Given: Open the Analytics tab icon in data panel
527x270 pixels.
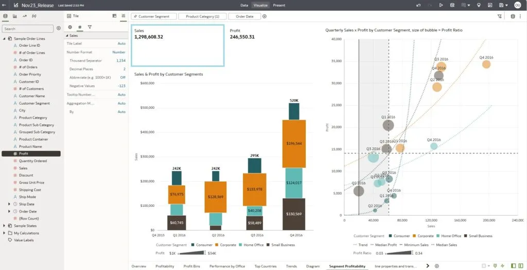Looking at the screenshot, I should tap(24, 16).
